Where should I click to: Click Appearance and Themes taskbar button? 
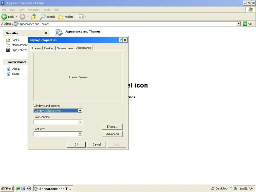(x=53, y=189)
